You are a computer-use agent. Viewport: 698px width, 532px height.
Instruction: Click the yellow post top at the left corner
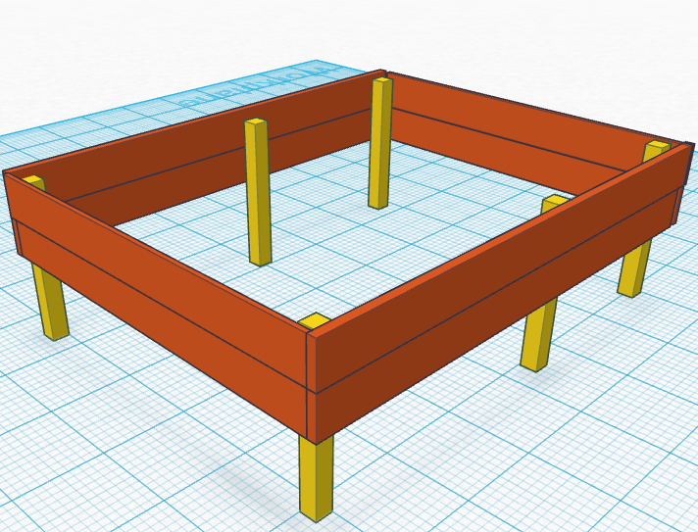(x=32, y=180)
